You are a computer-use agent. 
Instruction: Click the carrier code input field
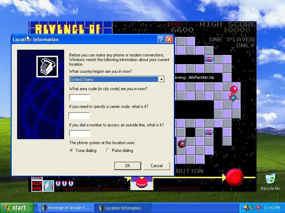[x=79, y=116]
